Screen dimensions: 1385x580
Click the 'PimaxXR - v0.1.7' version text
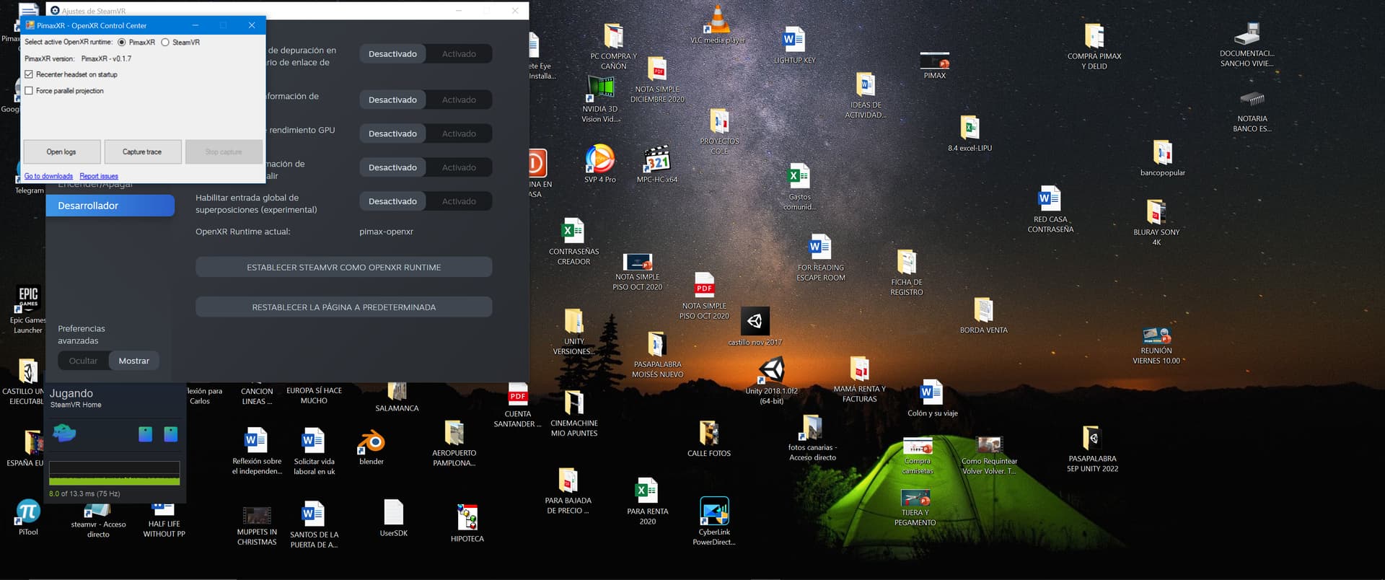point(106,58)
